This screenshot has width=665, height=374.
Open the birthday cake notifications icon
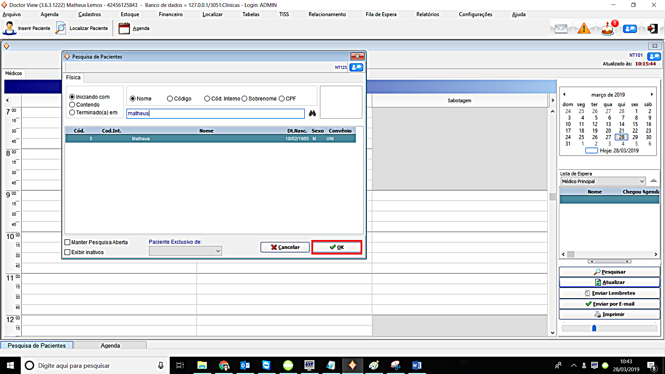607,29
